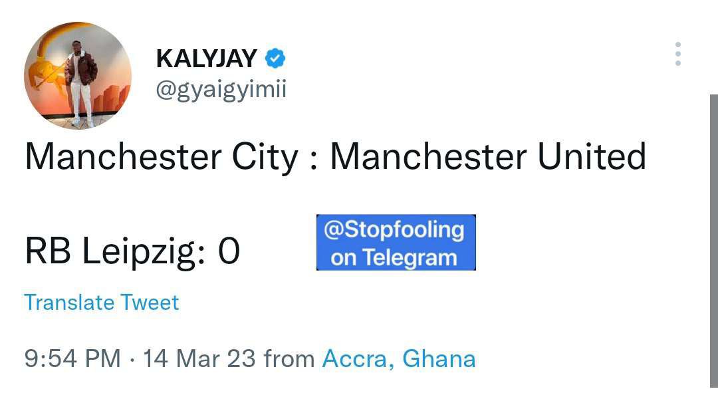Image resolution: width=718 pixels, height=397 pixels.
Task: Click the 9:54 PM timestamp
Action: [72, 358]
